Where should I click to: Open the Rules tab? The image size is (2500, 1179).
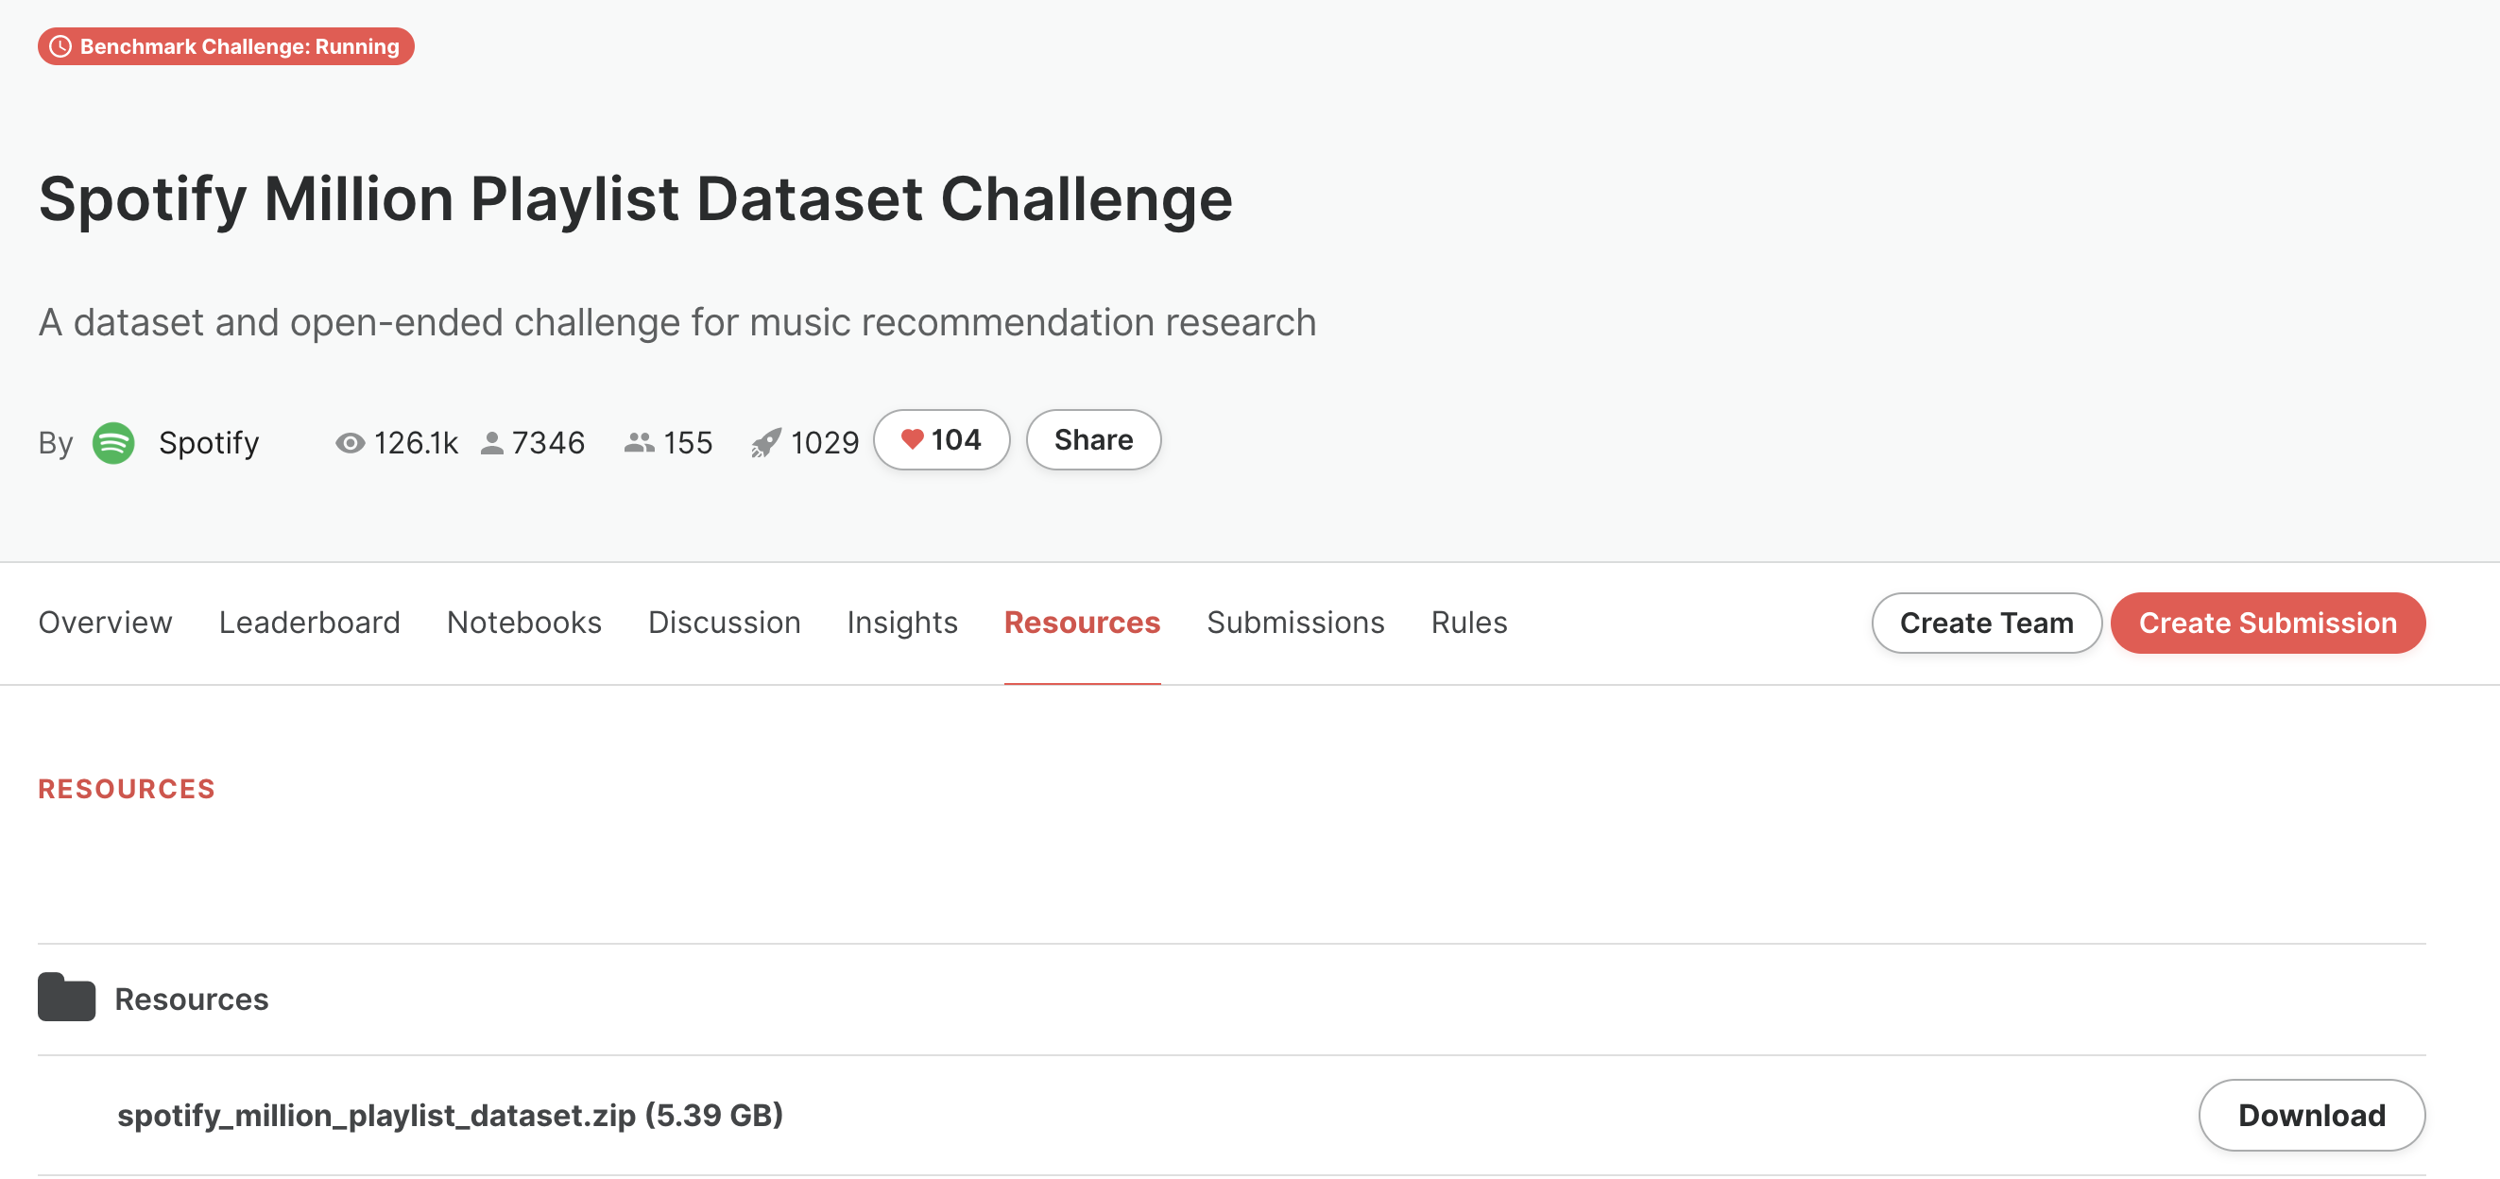click(1469, 622)
